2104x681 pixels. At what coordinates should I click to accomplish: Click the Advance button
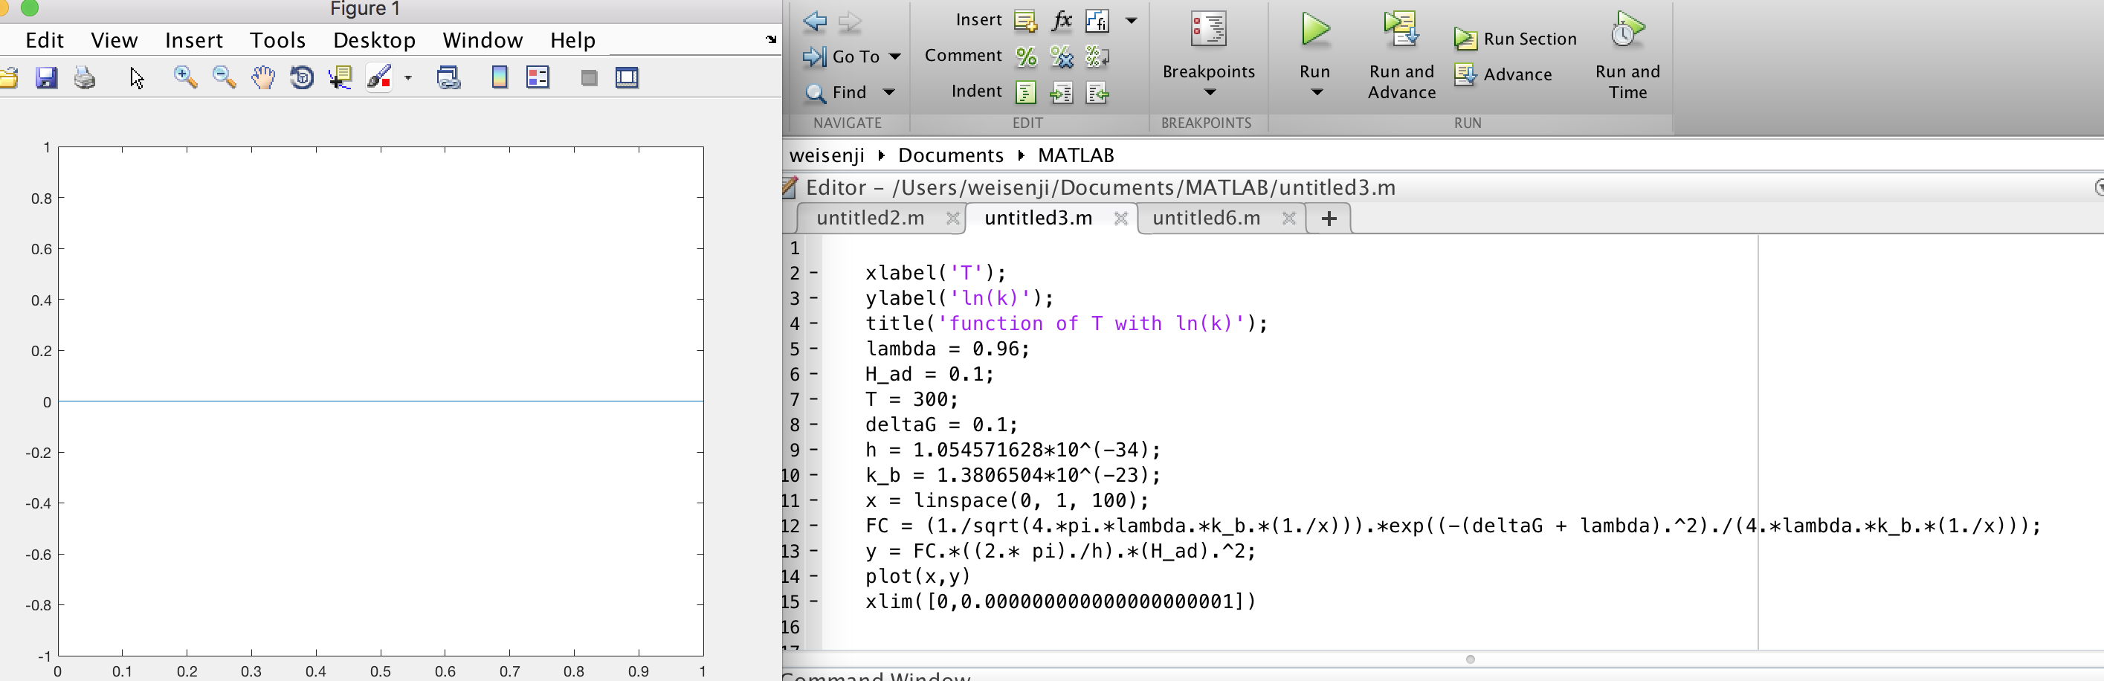1503,74
